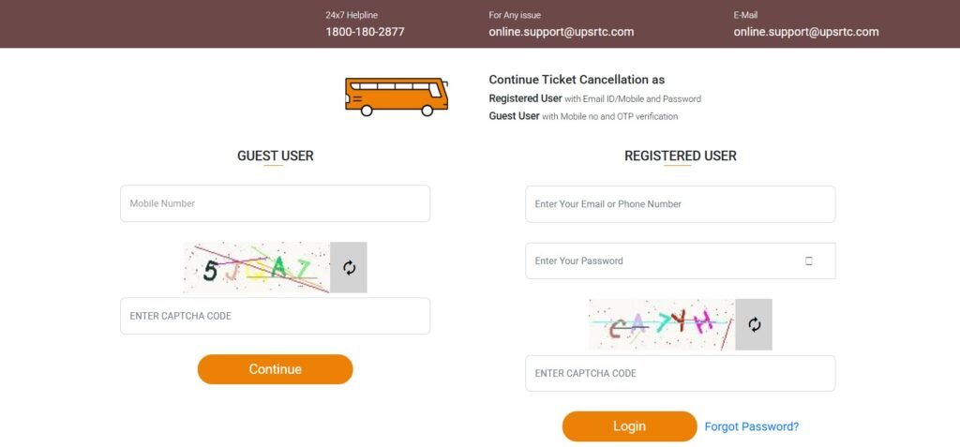
Task: Select the Email or Phone Number field
Action: [x=681, y=204]
